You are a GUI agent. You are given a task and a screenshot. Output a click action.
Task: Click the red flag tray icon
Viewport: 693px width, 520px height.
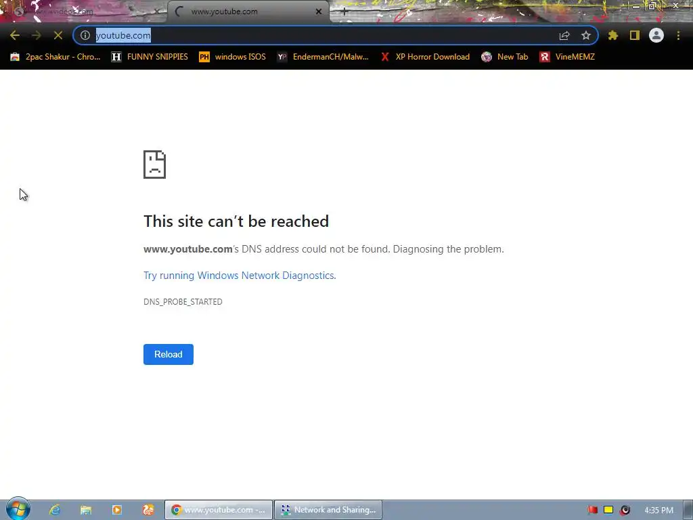592,510
